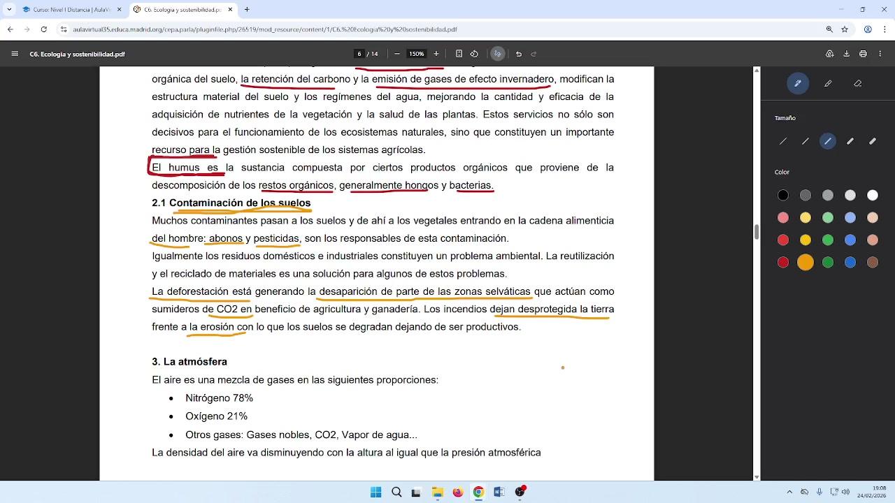Screen dimensions: 895x503
Task: Select the eraser tool
Action: pyautogui.click(x=858, y=83)
